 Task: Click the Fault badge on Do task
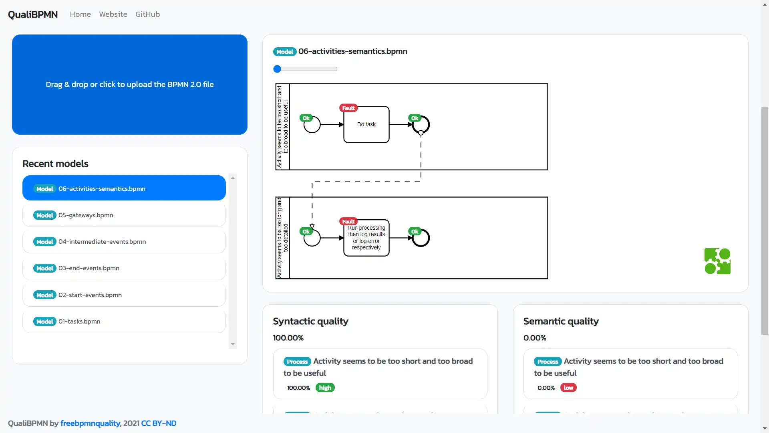click(348, 108)
